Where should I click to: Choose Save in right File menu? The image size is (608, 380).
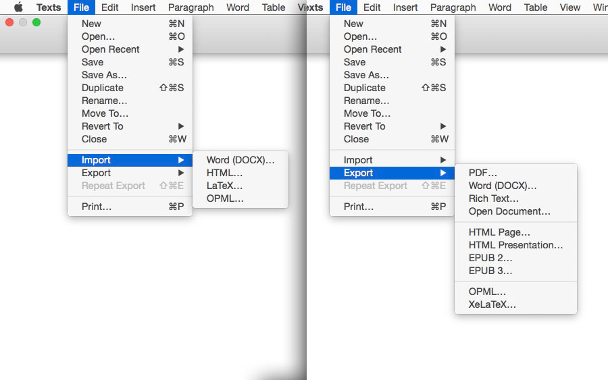(x=392, y=62)
